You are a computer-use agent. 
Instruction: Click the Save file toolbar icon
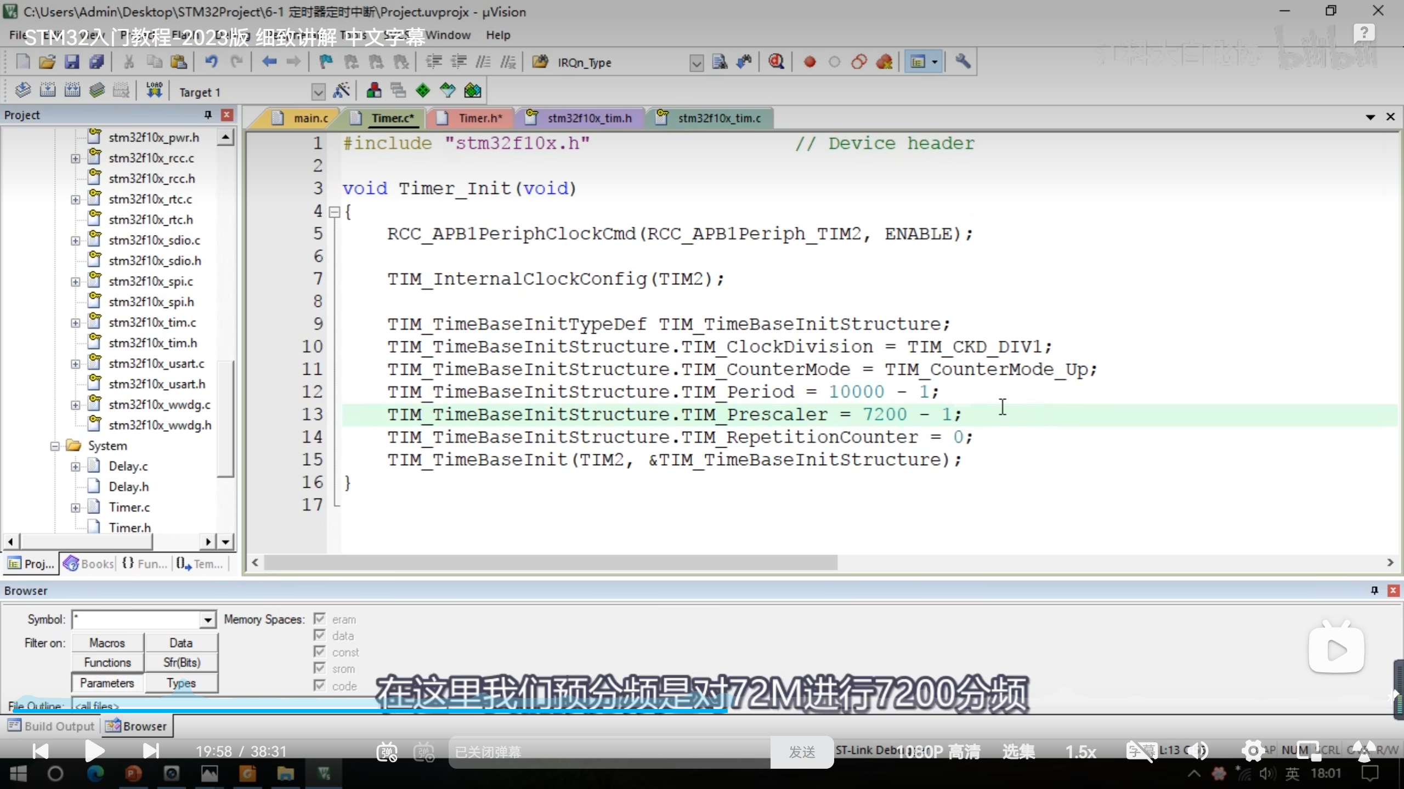[72, 62]
